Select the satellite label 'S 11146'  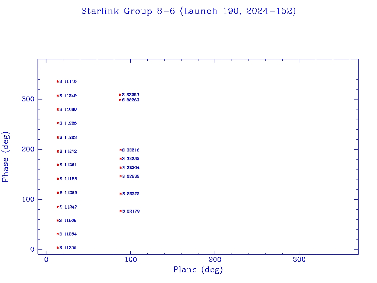pyautogui.click(x=68, y=81)
